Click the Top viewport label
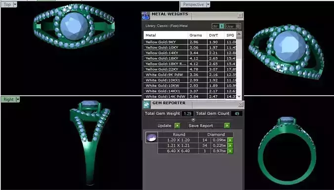Screen dimensions: 334x190 [x=7, y=4]
